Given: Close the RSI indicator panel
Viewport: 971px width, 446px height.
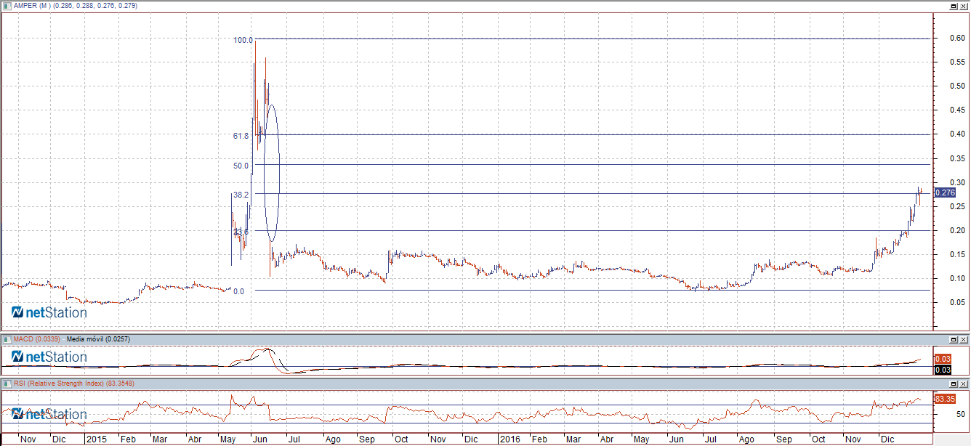Looking at the screenshot, I should [963, 383].
